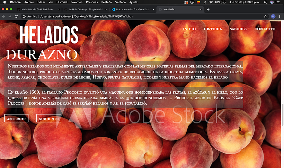284x168 pixels.
Task: Open the Ayuda menu
Action: tap(133, 2)
